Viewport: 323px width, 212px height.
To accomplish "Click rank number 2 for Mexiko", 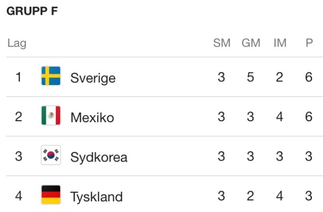I will click(x=18, y=117).
